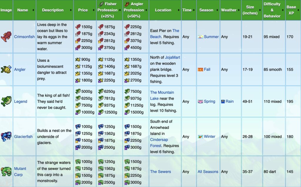Sort table by Size column
The width and height of the screenshot is (301, 187).
coord(260,10)
